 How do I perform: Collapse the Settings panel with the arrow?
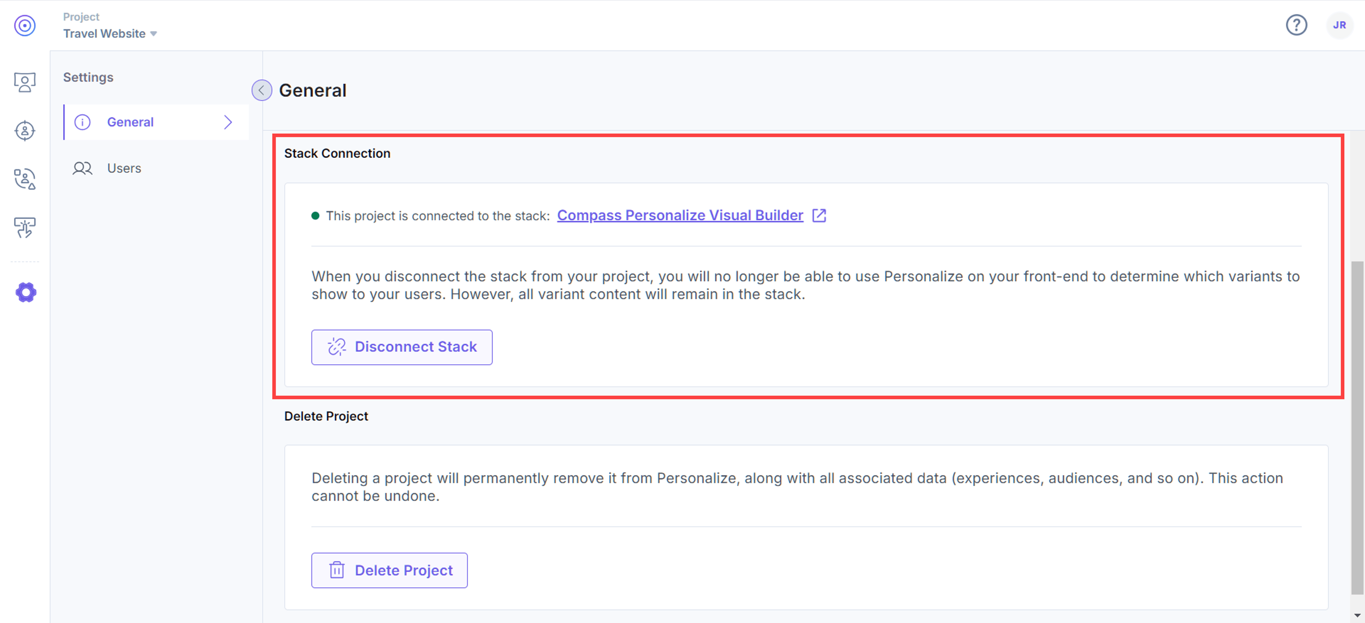click(x=262, y=91)
